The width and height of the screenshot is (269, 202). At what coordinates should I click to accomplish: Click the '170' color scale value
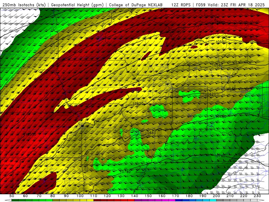click(x=176, y=196)
